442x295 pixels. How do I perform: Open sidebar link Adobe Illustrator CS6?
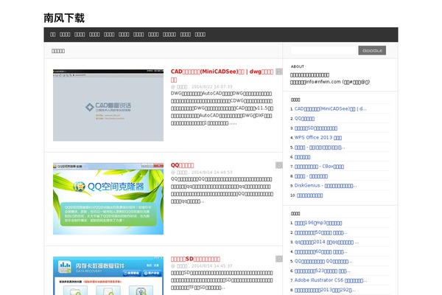tap(331, 280)
